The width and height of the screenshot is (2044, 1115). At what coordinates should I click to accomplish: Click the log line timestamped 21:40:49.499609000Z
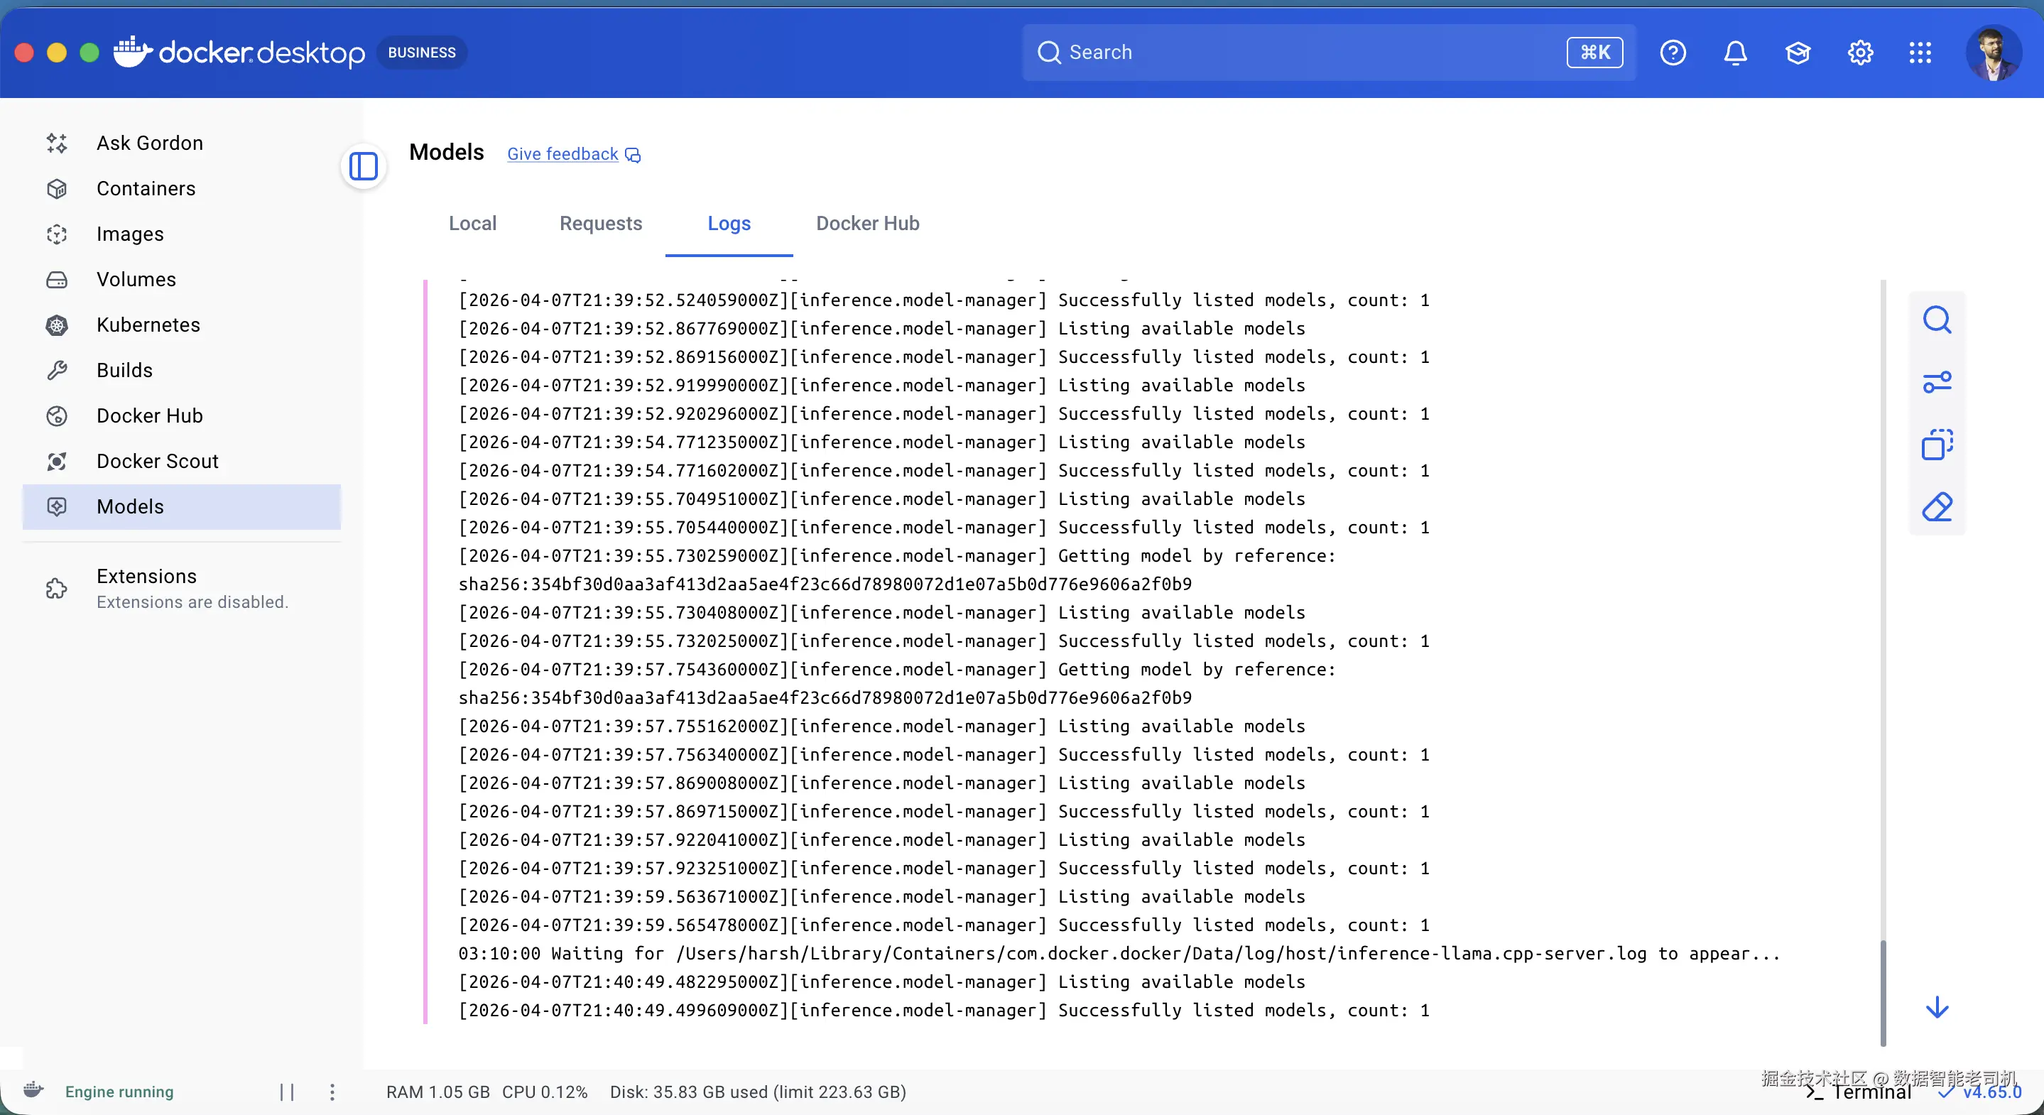(945, 1010)
